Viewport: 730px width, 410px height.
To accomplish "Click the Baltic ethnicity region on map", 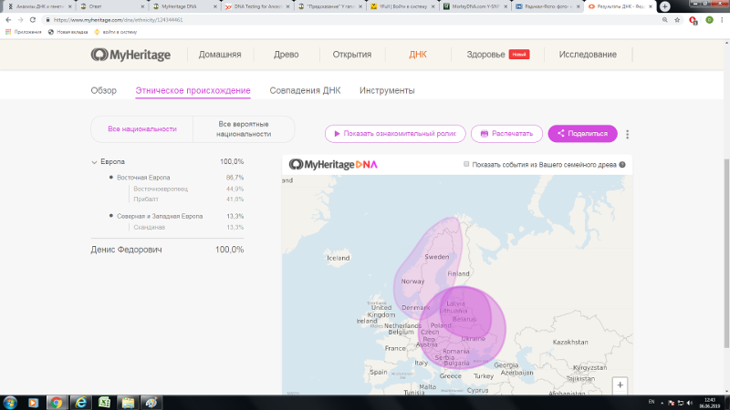I will (x=465, y=312).
